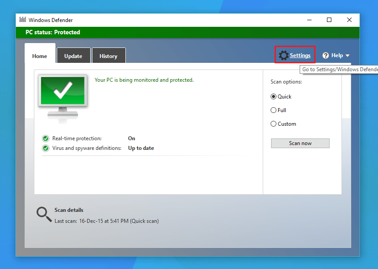Click the Settings gear icon

click(x=283, y=55)
